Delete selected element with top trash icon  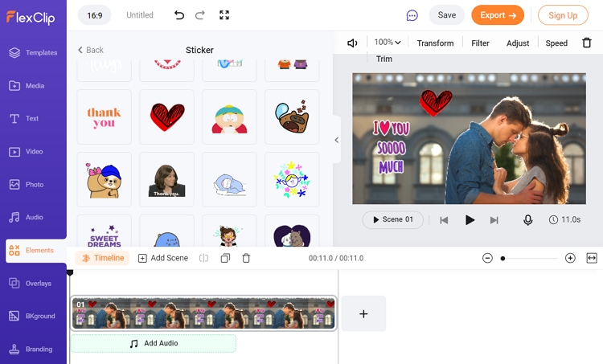586,43
